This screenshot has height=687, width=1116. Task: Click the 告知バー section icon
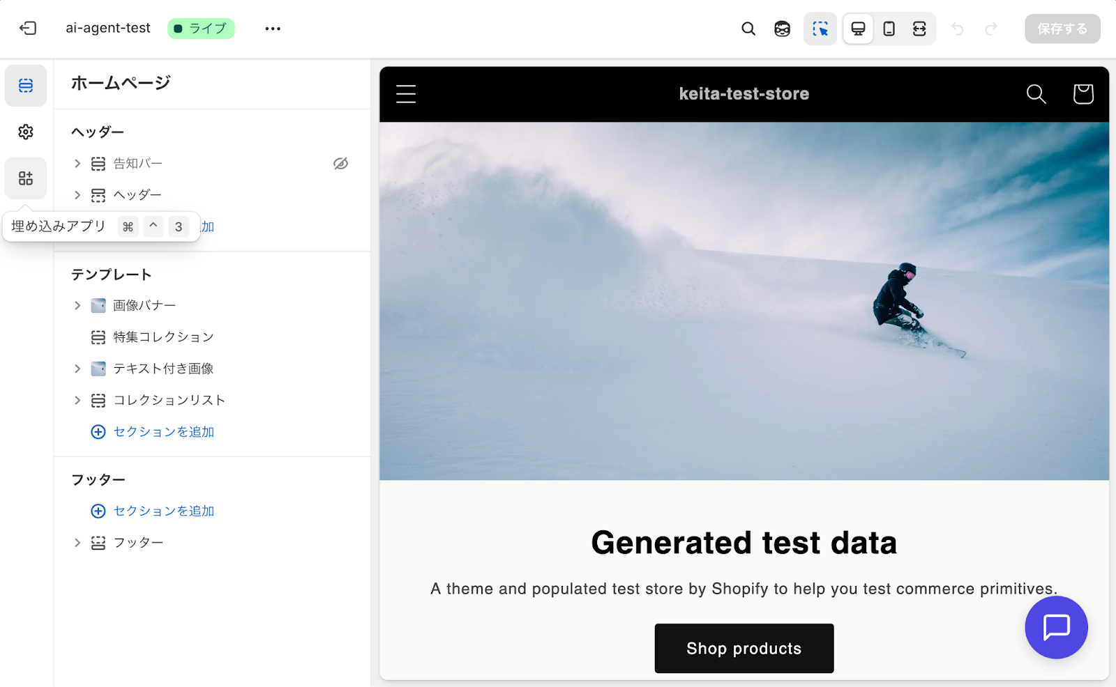98,164
